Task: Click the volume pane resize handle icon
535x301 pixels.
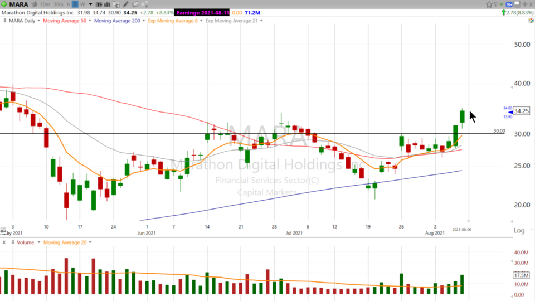Action: pos(13,242)
